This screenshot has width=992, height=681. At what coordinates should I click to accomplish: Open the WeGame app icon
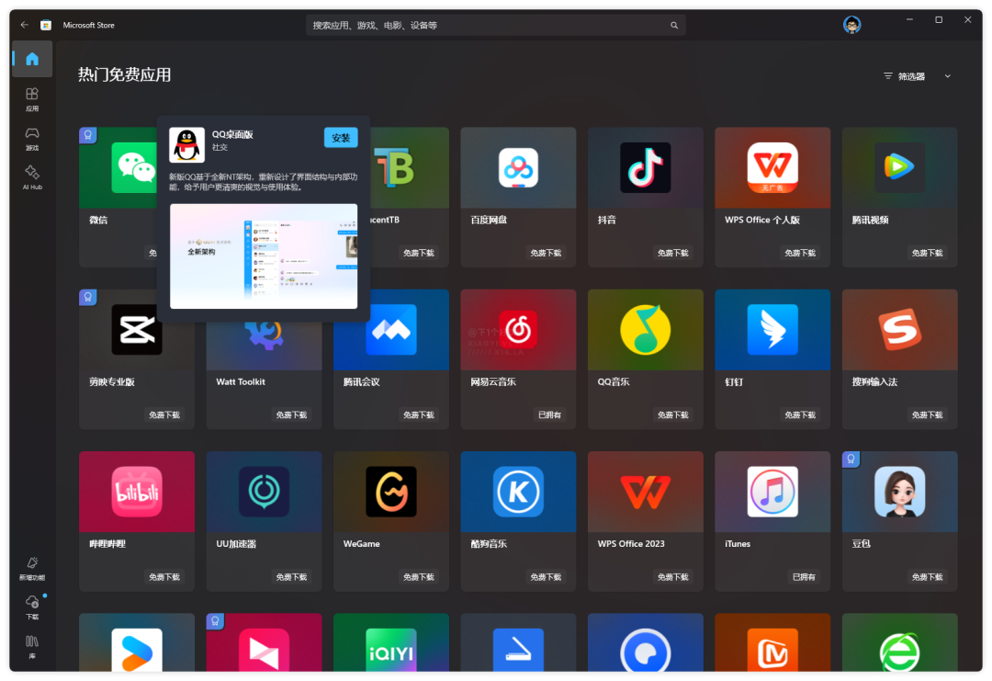click(391, 492)
